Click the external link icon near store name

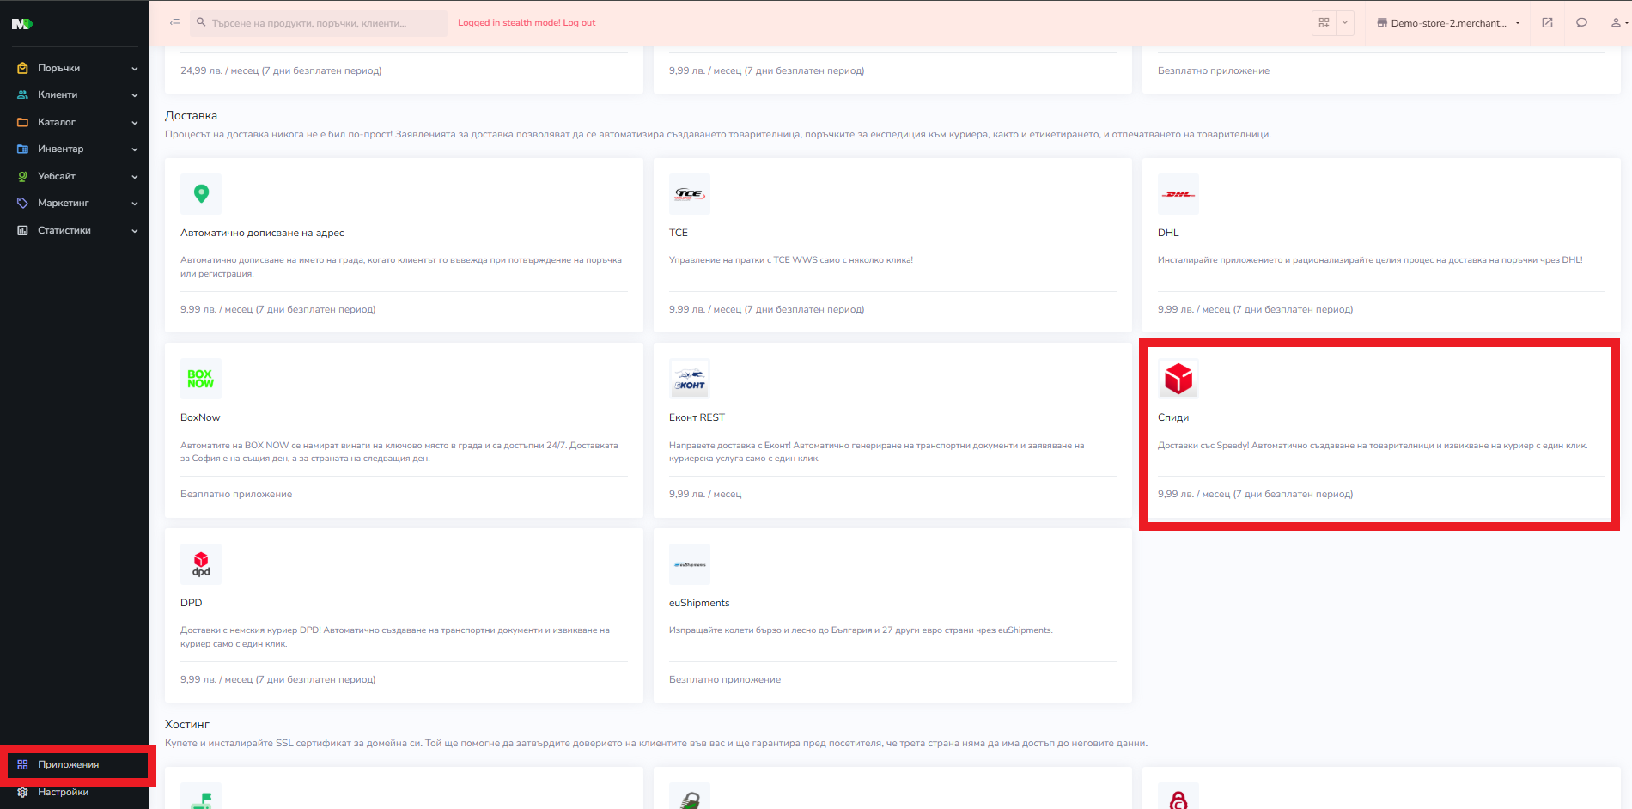(1547, 22)
